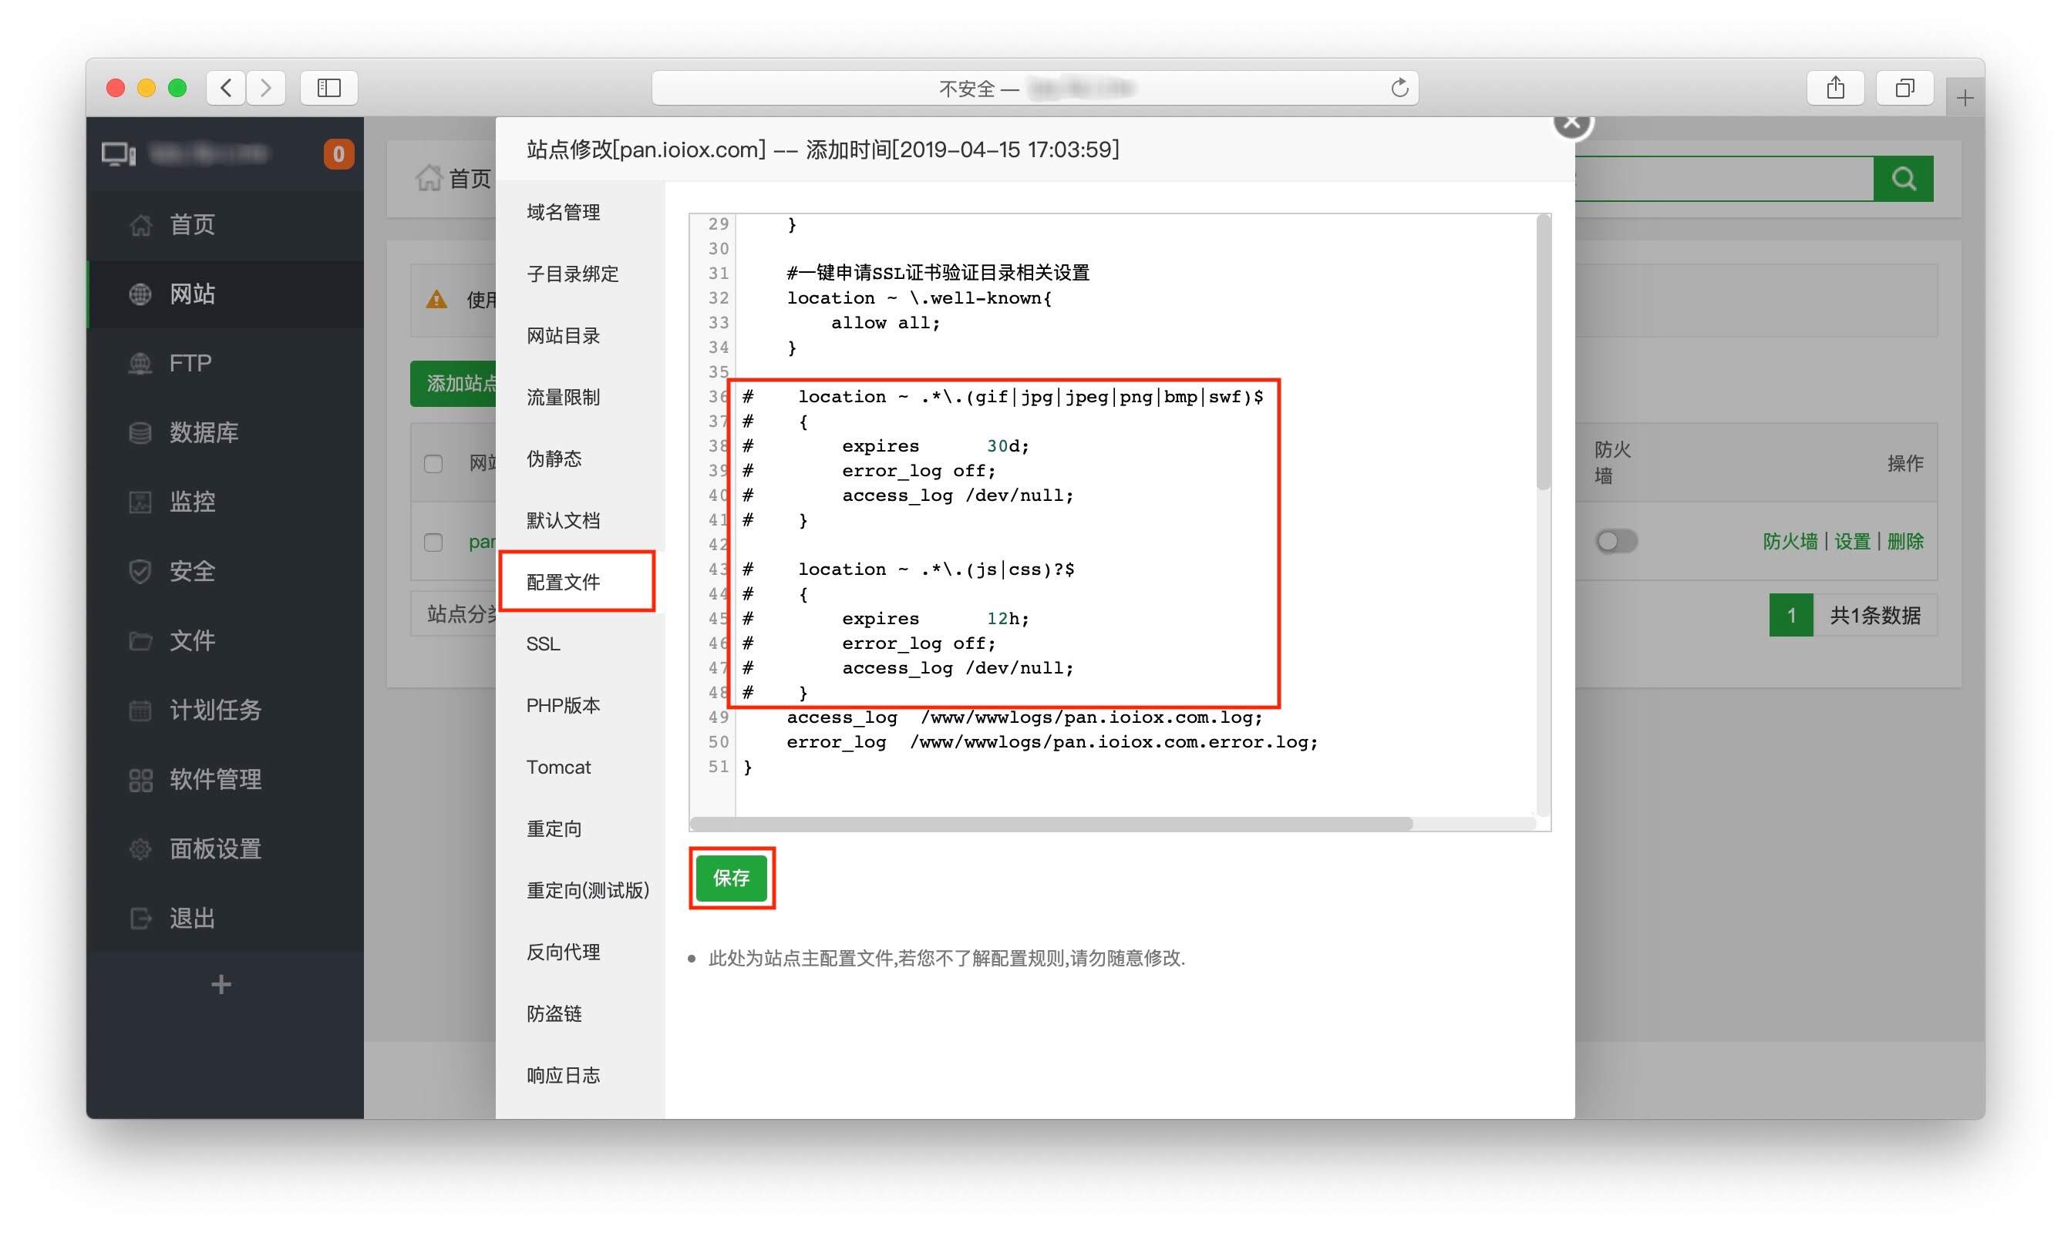Click the editor vertical scrollbar thumb
This screenshot has height=1233, width=2071.
pos(1544,353)
